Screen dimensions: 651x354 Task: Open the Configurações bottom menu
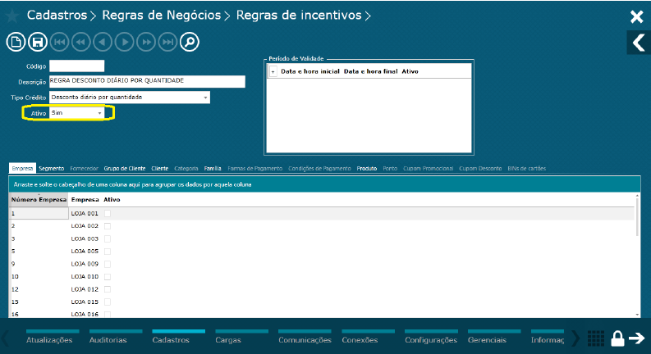click(431, 338)
